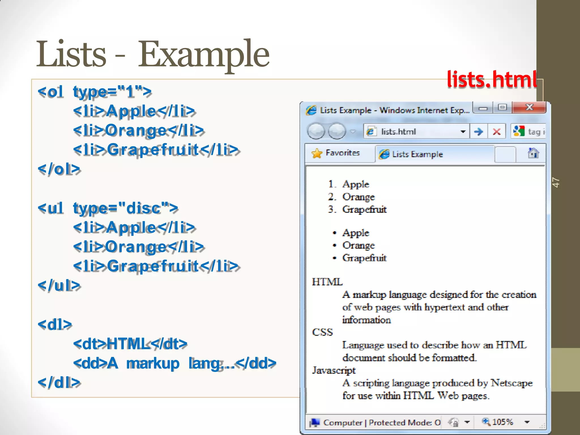580x435 pixels.
Task: Open the Favorites button with star
Action: pos(336,153)
